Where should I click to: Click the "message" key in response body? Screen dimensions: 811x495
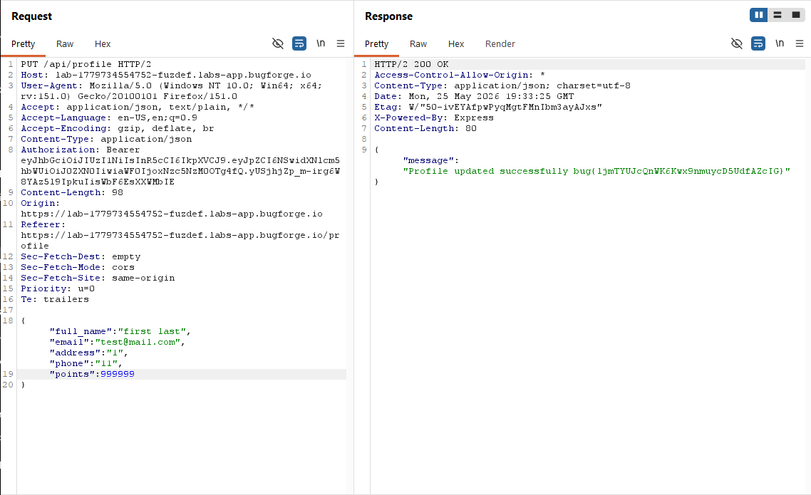(x=428, y=160)
